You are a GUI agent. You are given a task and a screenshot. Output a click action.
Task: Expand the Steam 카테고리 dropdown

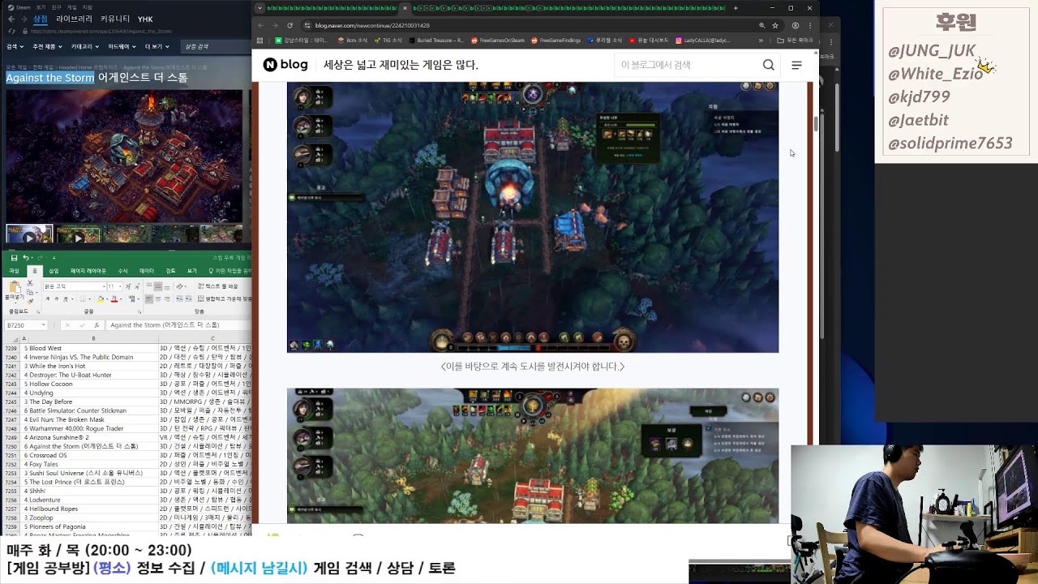pyautogui.click(x=84, y=47)
